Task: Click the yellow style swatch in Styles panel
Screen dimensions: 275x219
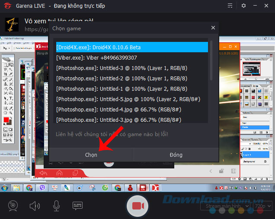Action: 266,97
